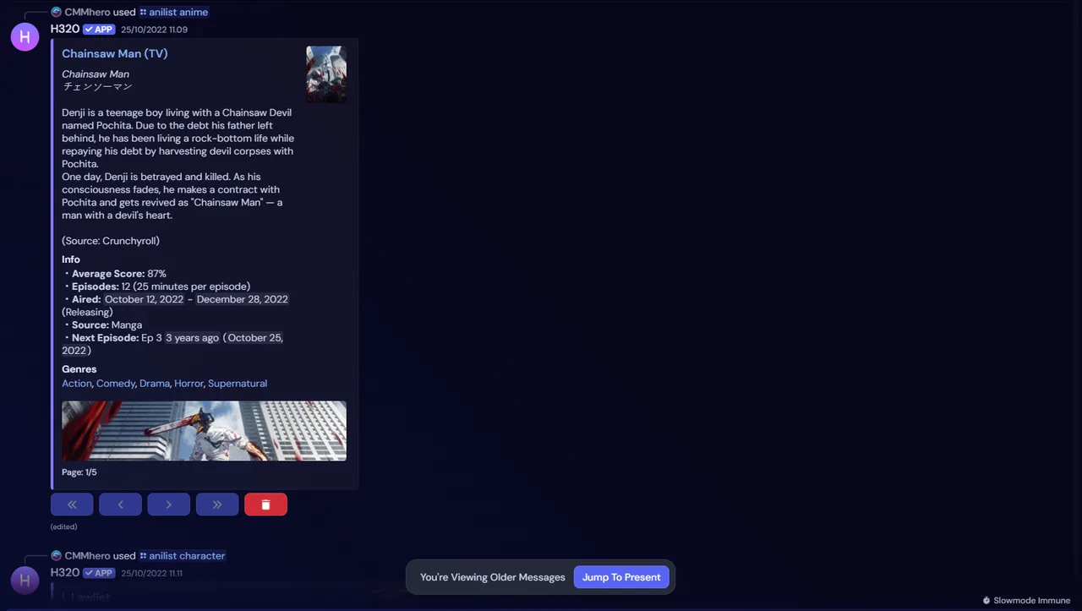Go to next embed page
The width and height of the screenshot is (1082, 611).
coord(168,505)
